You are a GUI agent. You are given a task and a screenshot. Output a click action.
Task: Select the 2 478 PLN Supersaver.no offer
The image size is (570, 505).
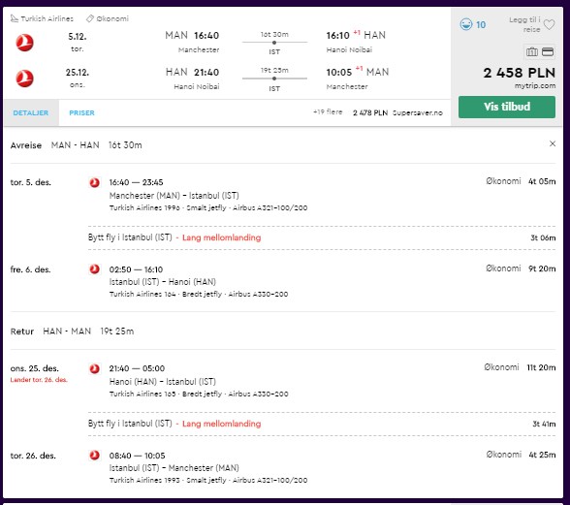(397, 112)
